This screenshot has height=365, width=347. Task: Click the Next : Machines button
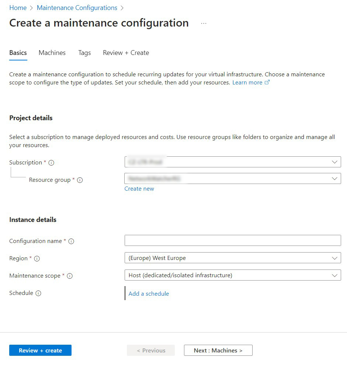tap(218, 350)
